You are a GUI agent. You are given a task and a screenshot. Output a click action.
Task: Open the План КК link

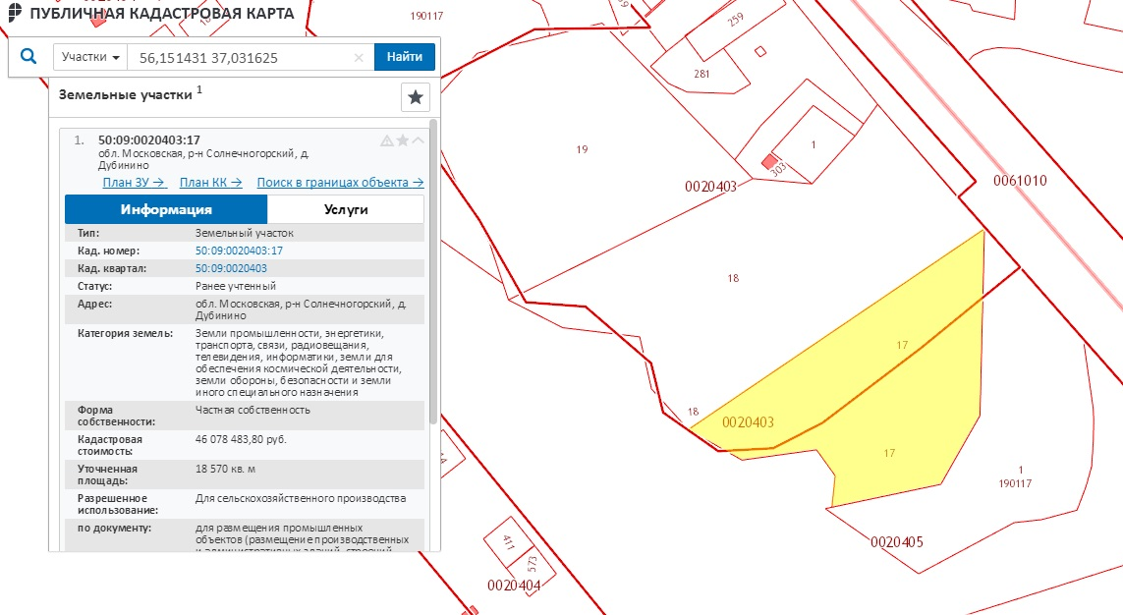210,183
